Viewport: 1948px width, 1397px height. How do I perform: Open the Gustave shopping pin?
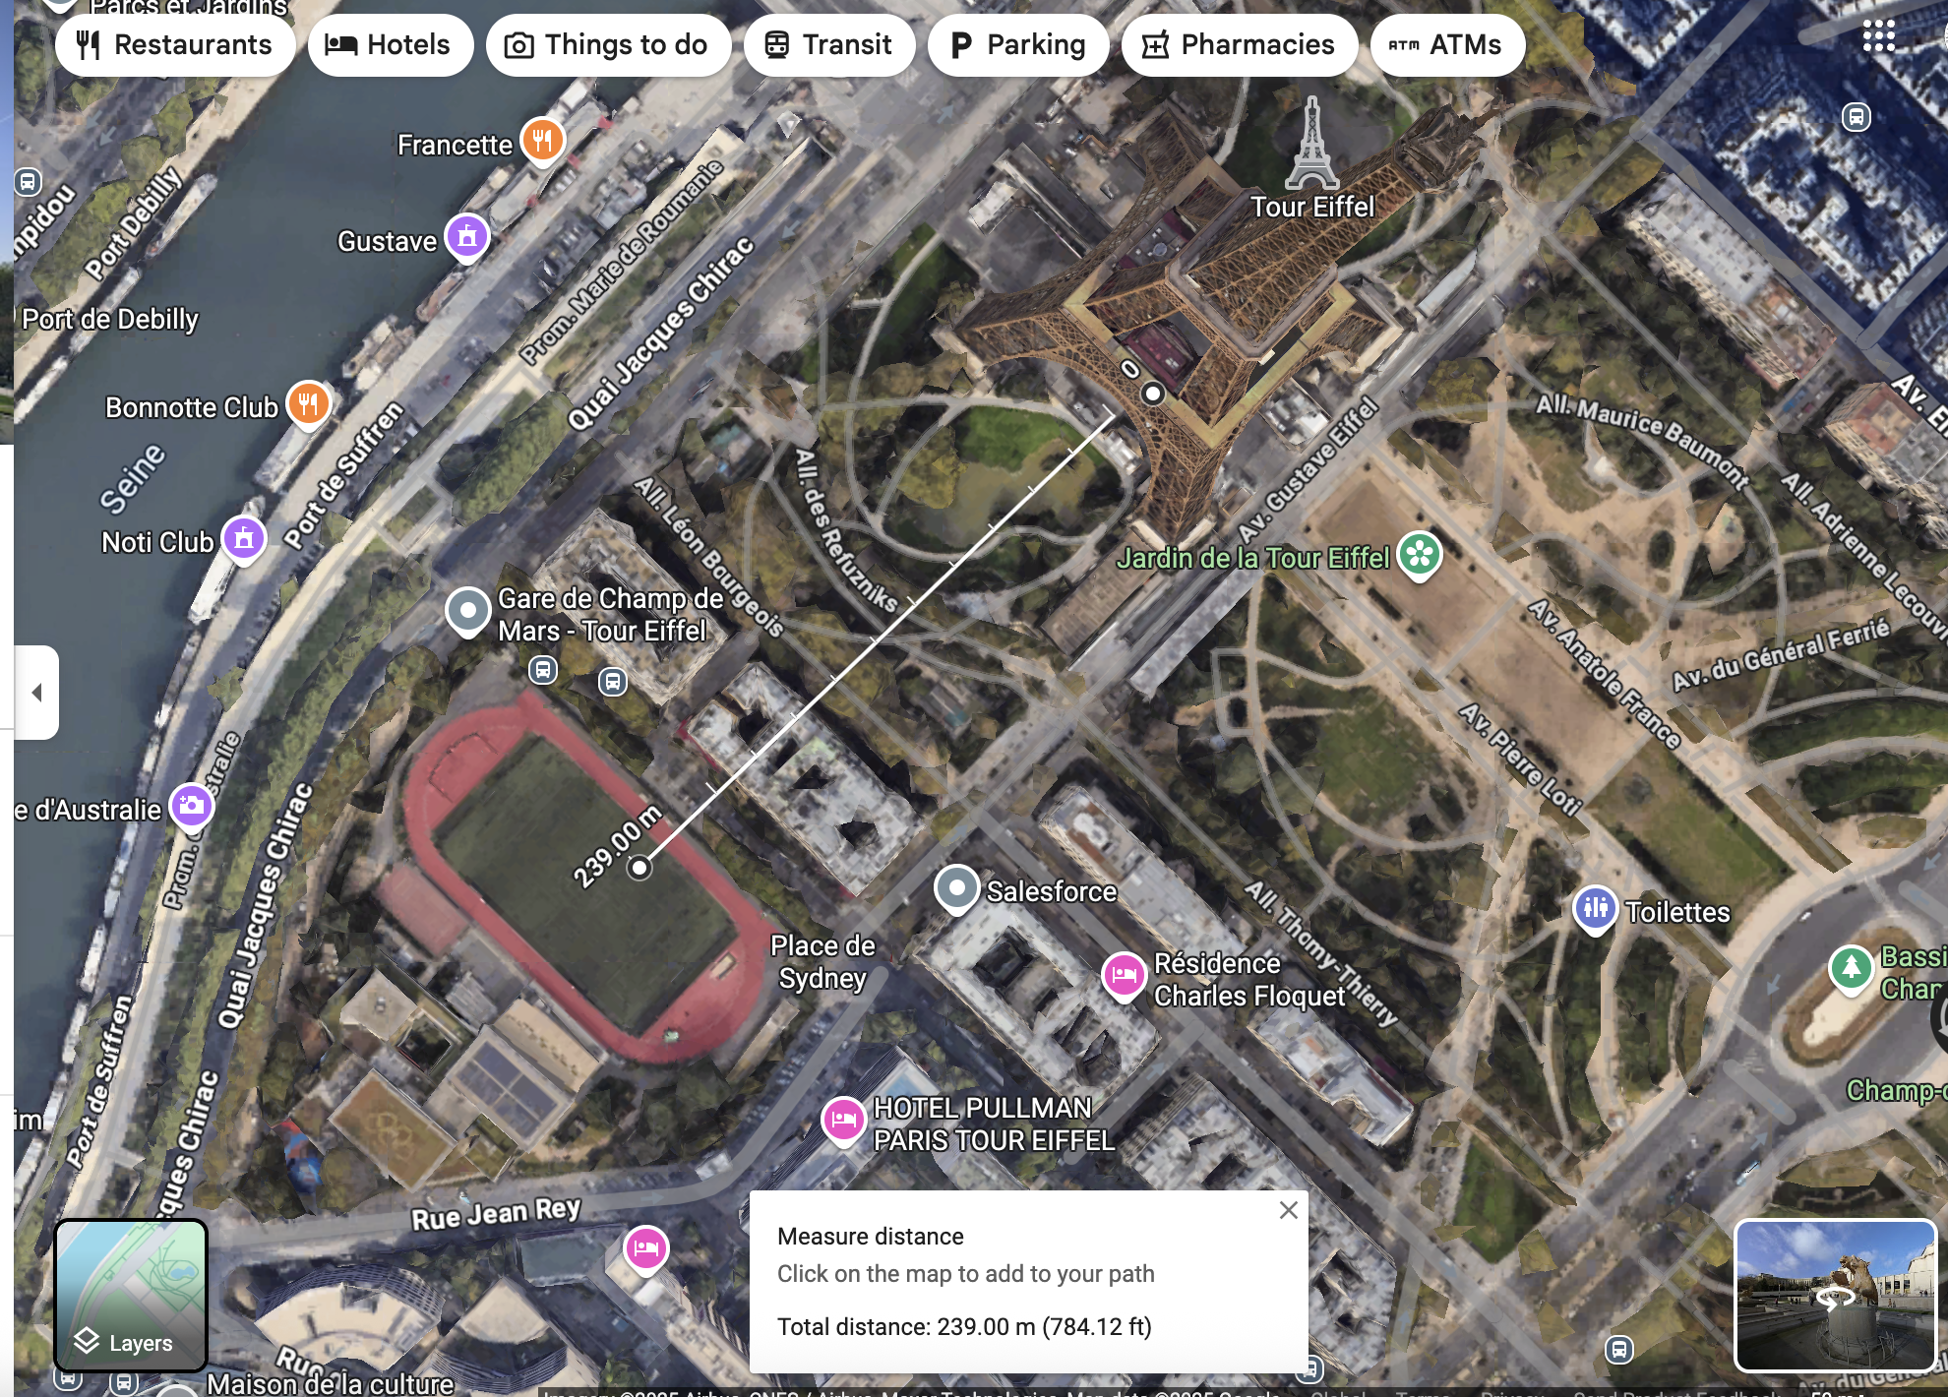tap(467, 237)
